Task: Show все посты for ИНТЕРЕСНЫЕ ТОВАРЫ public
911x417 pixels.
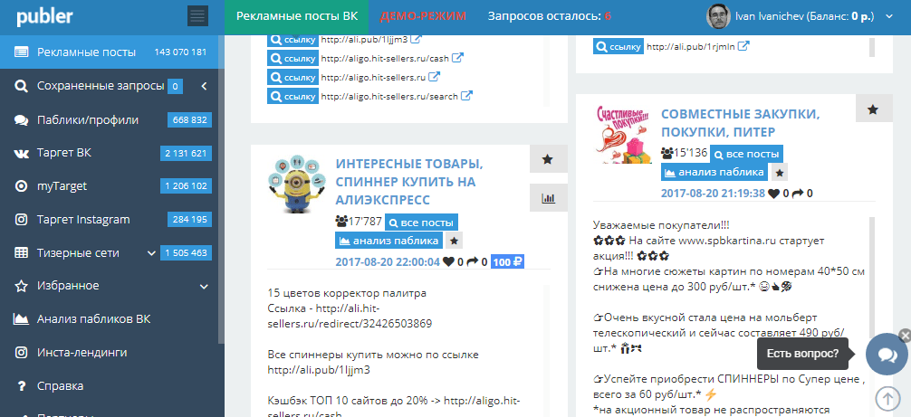Action: click(x=422, y=223)
